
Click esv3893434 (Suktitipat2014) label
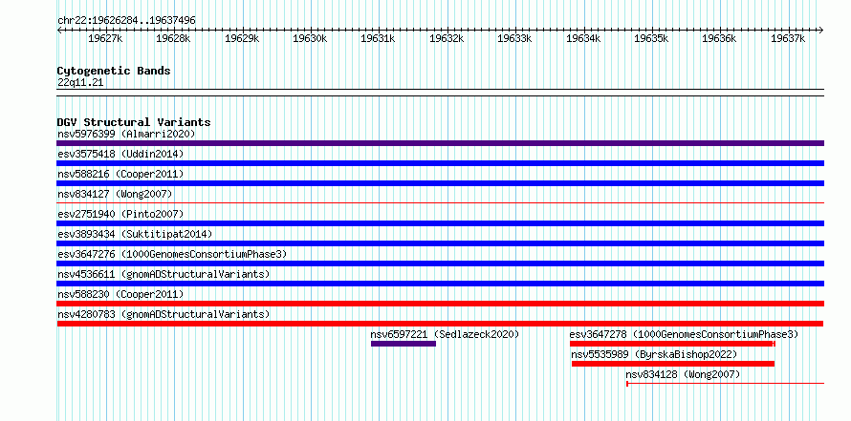(x=135, y=234)
